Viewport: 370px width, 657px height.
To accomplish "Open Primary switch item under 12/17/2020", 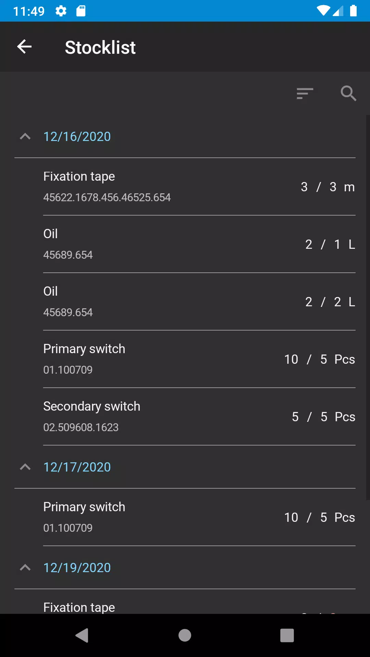I will 199,517.
